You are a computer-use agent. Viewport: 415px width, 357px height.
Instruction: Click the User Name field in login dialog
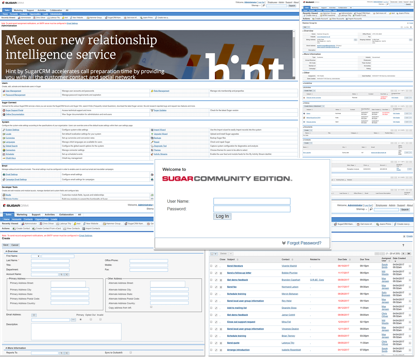click(x=252, y=201)
